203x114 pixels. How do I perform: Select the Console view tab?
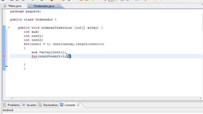coord(70,105)
